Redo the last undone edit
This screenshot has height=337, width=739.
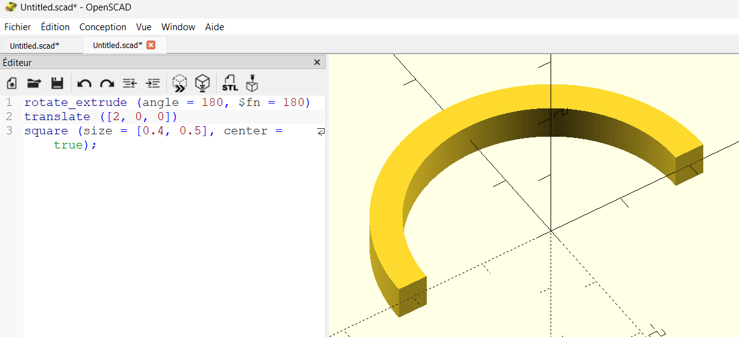click(x=107, y=83)
